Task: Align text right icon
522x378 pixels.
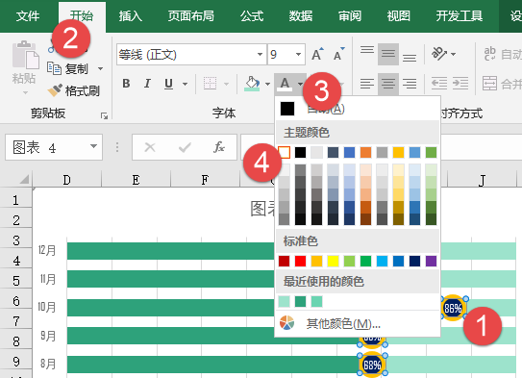Action: coord(410,84)
